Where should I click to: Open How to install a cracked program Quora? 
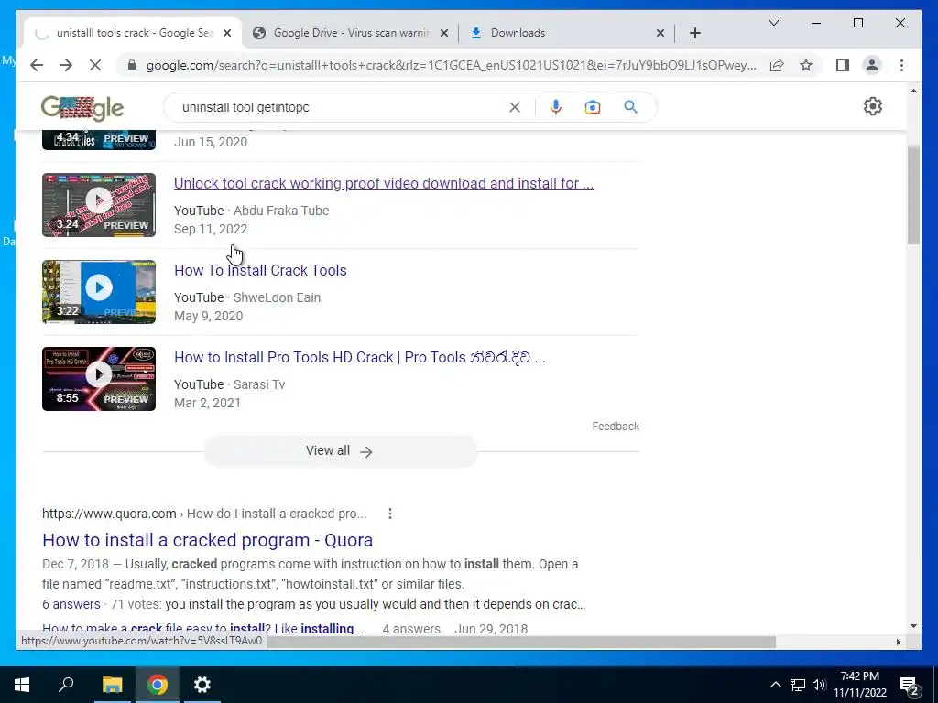tap(208, 540)
